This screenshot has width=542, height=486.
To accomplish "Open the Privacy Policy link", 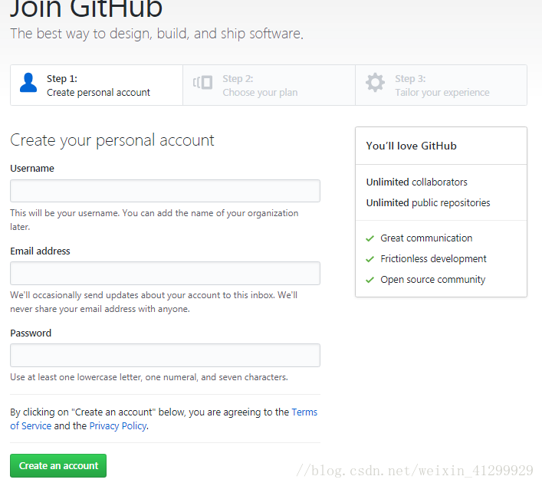I will click(118, 426).
